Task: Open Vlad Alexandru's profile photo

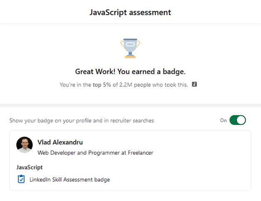Action: pyautogui.click(x=24, y=145)
